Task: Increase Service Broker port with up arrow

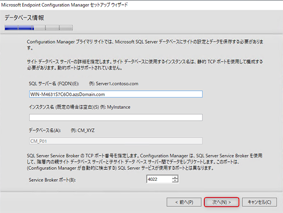Action: click(176, 177)
